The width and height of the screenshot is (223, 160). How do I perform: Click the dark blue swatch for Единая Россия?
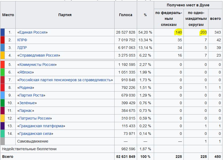(3, 32)
